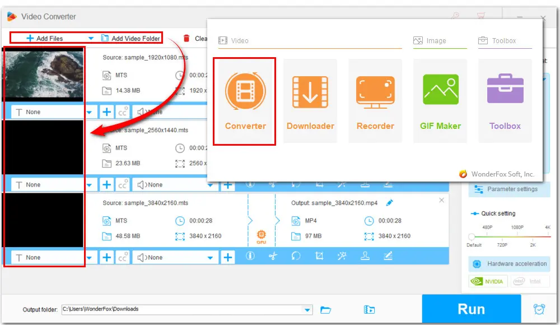
Task: Toggle Intel acceleration
Action: click(530, 281)
